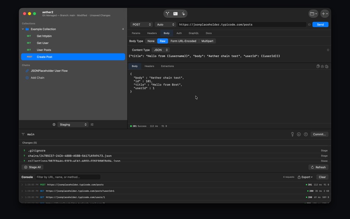Viewport: 350px width, 219px height.
Task: Click the request URL field
Action: [242, 25]
